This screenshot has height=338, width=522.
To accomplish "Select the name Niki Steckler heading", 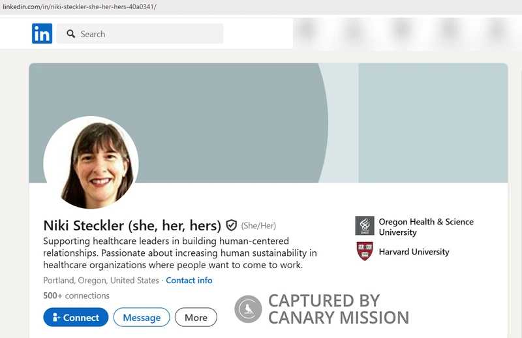I will tap(132, 226).
